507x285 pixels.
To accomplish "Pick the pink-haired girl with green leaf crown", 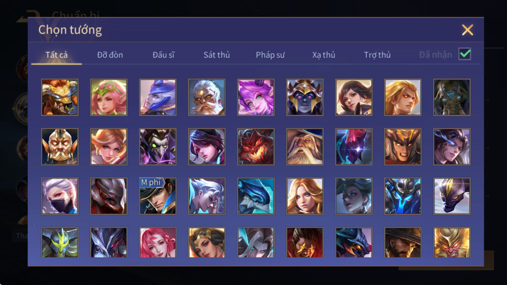I will tap(109, 97).
